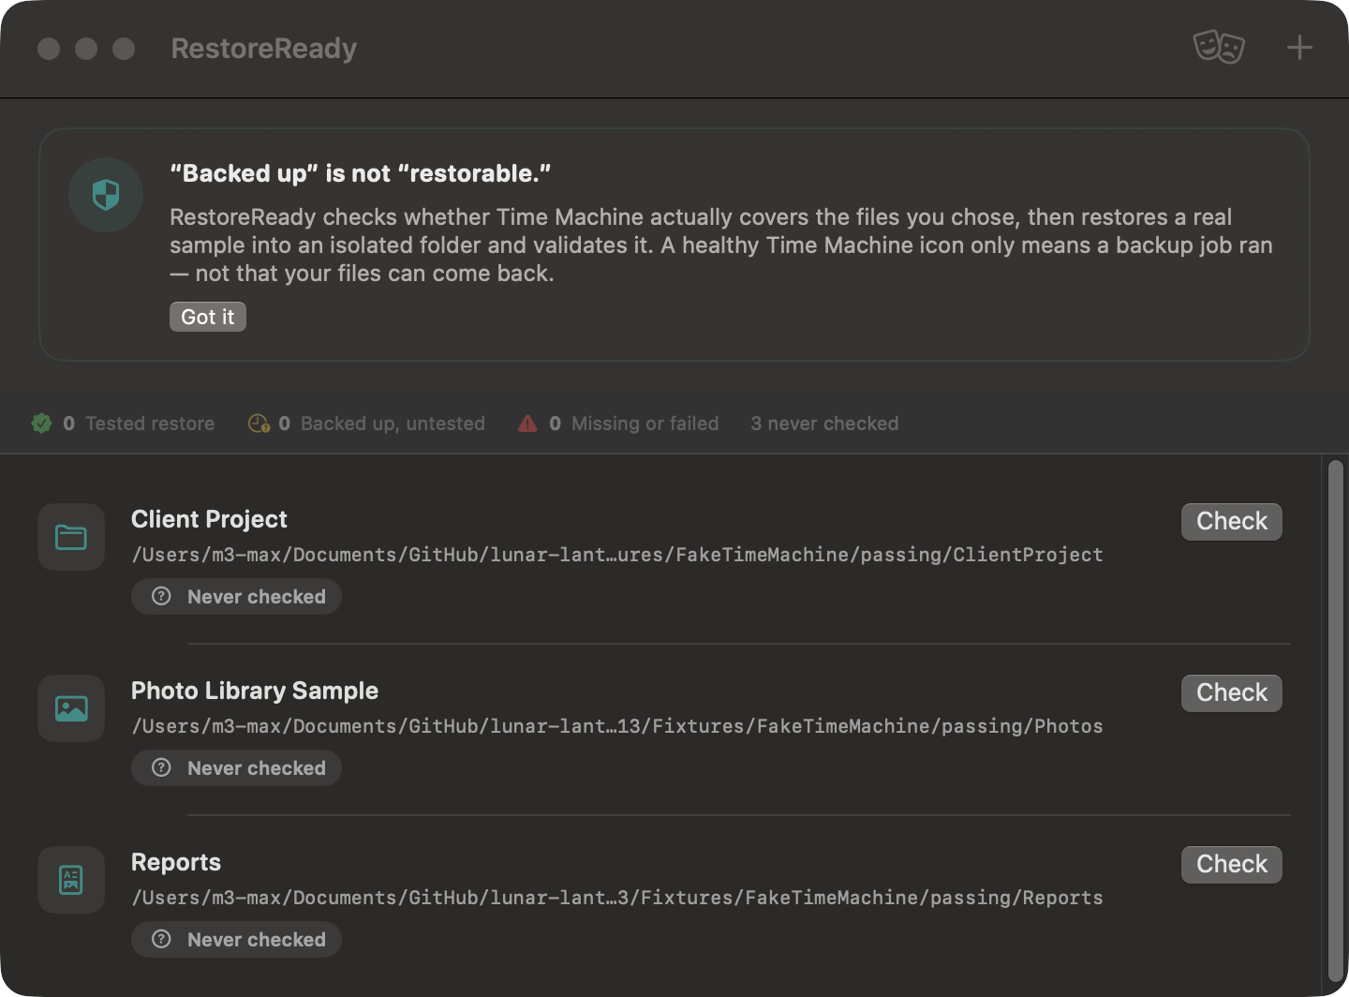Click the banner description paragraph about Time Machine
The width and height of the screenshot is (1349, 997).
point(721,246)
